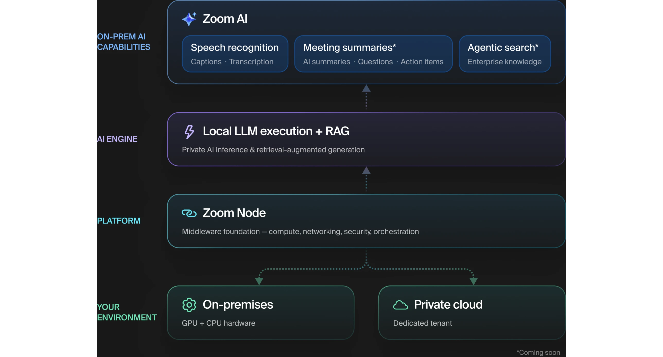Image resolution: width=663 pixels, height=357 pixels.
Task: Click the ON-PREM AI CAPABILITIES label
Action: pyautogui.click(x=124, y=42)
